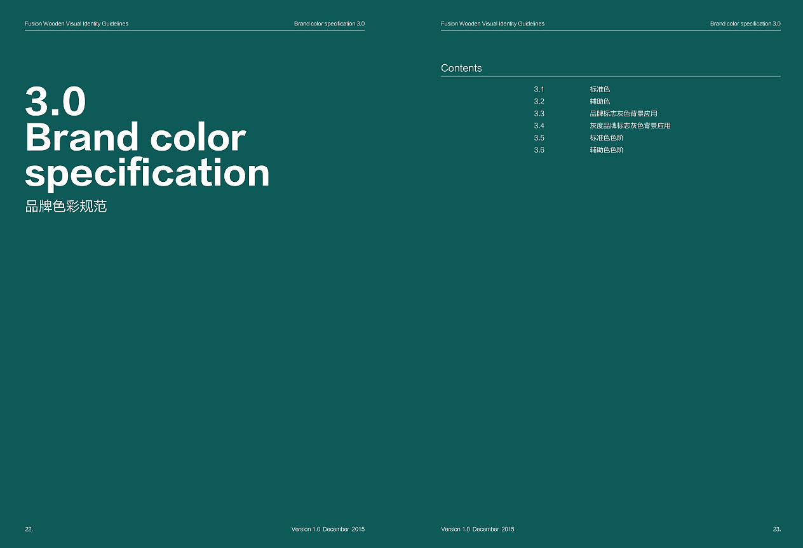Click the 'specification' heading line
803x548 pixels.
(x=147, y=174)
